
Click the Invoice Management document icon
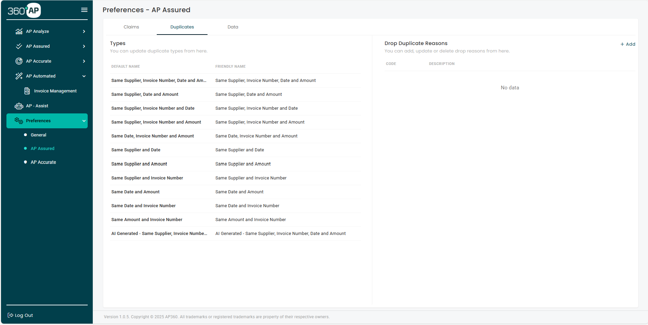(27, 91)
